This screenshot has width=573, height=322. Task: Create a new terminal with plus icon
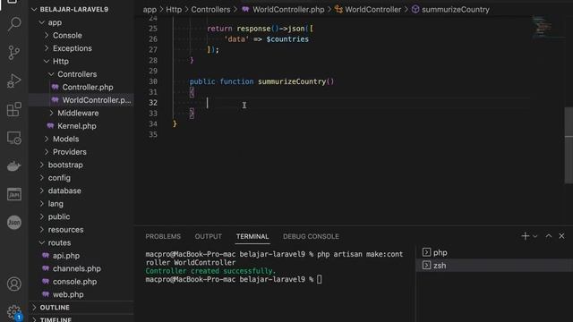(x=526, y=236)
